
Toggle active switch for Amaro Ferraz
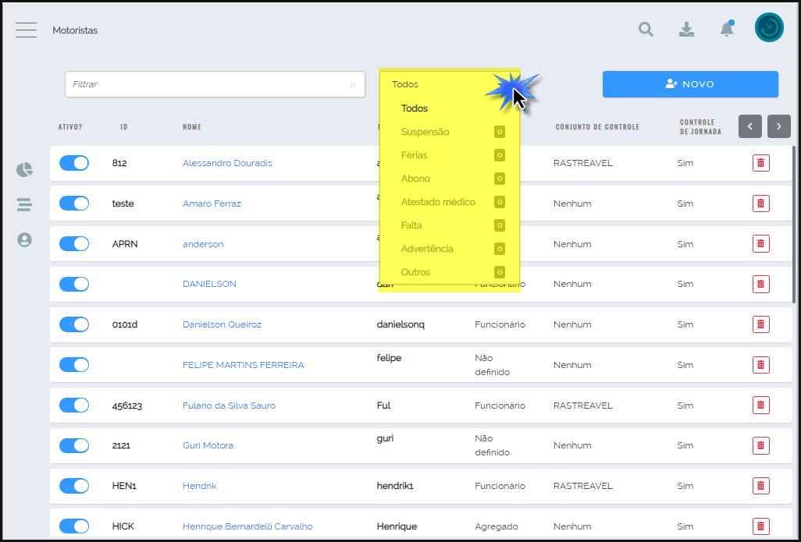pyautogui.click(x=74, y=204)
